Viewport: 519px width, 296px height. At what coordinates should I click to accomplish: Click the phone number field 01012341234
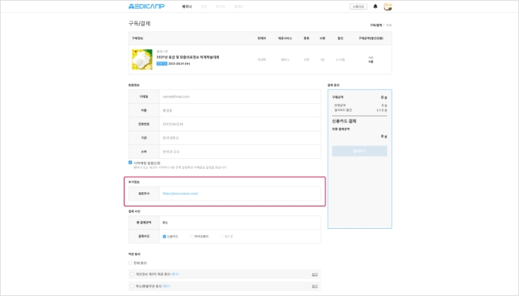pyautogui.click(x=239, y=124)
